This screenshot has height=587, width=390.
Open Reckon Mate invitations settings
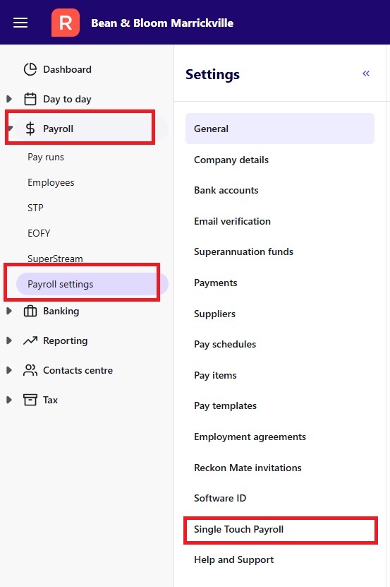click(x=248, y=468)
